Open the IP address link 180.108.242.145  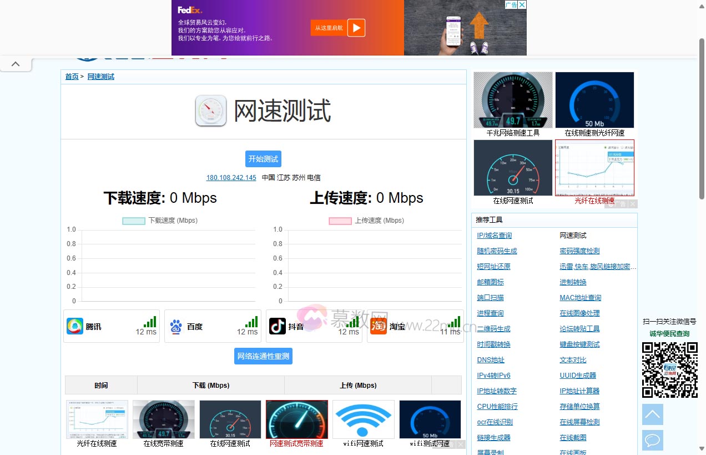[x=231, y=178]
